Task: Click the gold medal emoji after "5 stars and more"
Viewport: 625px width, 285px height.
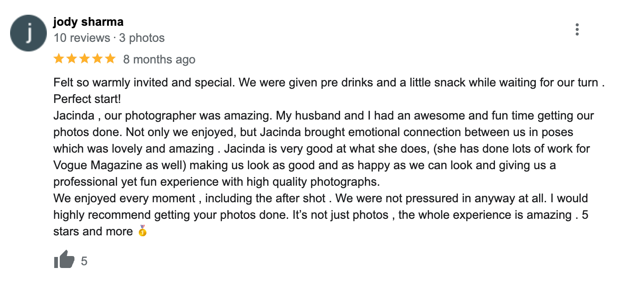Action: 143,231
